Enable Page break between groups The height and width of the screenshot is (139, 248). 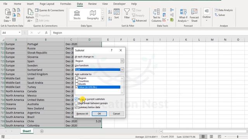(76, 103)
